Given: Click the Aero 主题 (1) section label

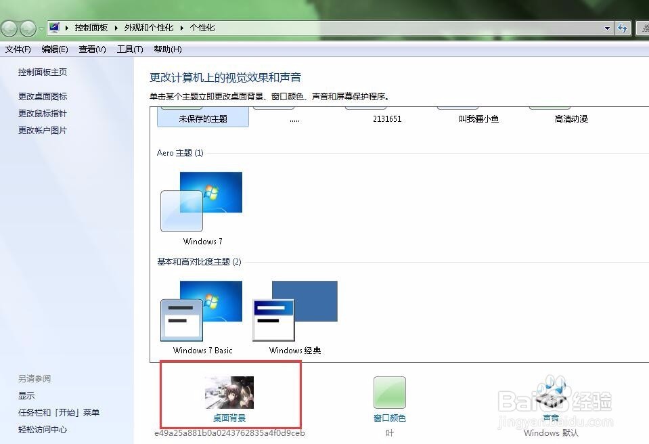Looking at the screenshot, I should 180,153.
